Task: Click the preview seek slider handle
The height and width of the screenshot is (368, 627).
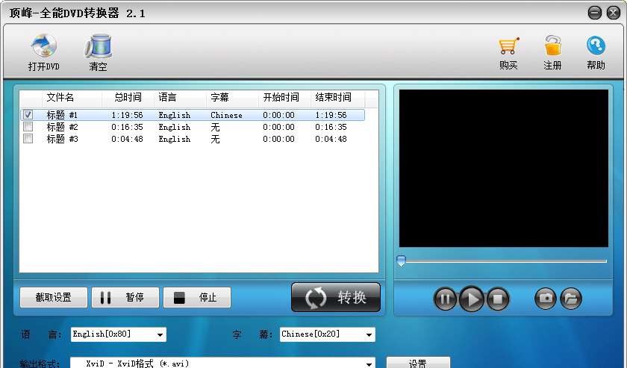Action: click(x=401, y=261)
